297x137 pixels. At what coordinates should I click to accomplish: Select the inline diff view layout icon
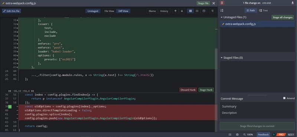pyautogui.click(x=197, y=11)
